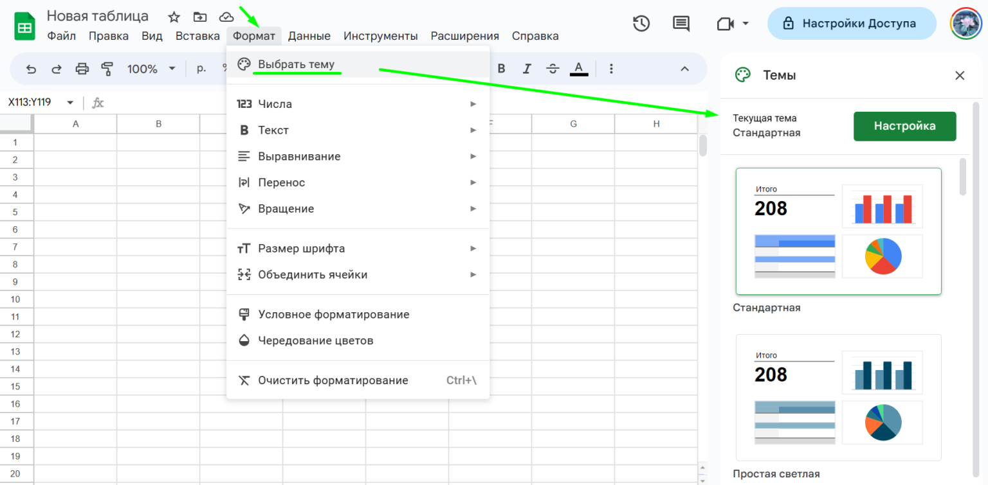Open version history clock icon

pyautogui.click(x=641, y=24)
